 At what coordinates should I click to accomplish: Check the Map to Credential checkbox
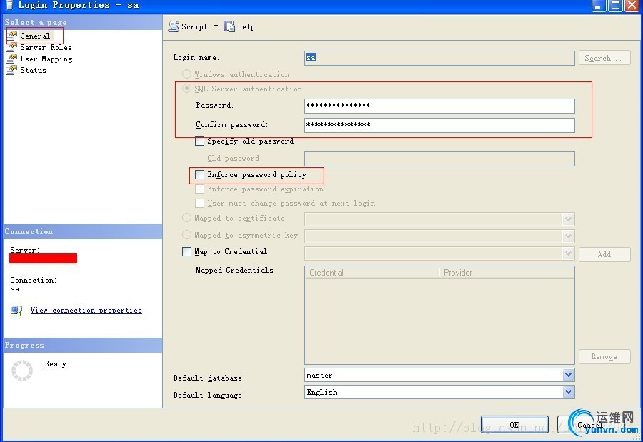click(186, 251)
